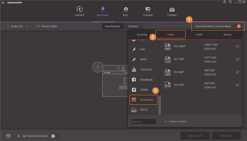
Task: Enable the High Speed Download switch
Action: [x=55, y=136]
